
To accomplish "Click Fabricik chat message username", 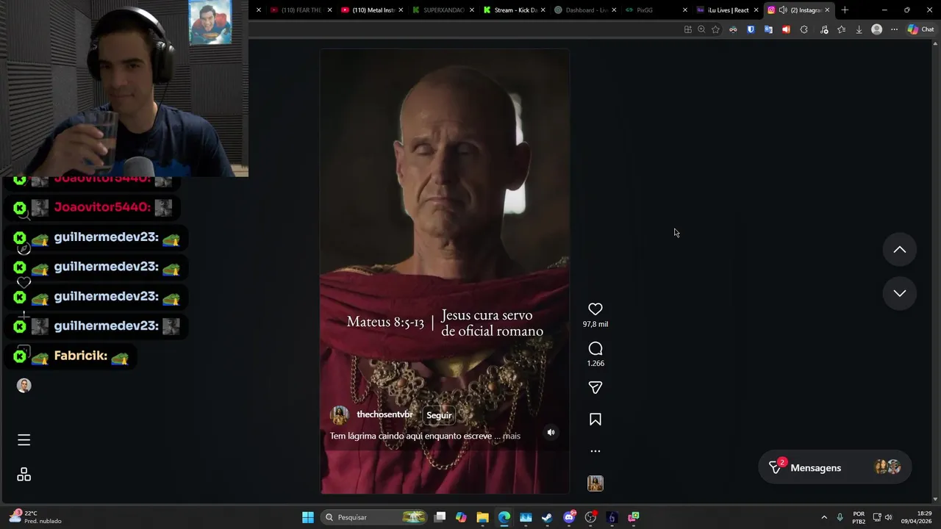I will point(81,356).
